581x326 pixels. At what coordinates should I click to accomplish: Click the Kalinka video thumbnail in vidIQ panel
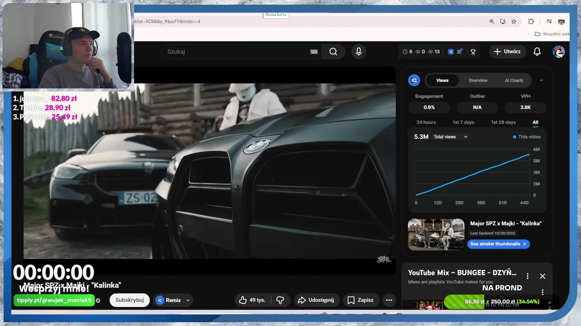click(436, 235)
